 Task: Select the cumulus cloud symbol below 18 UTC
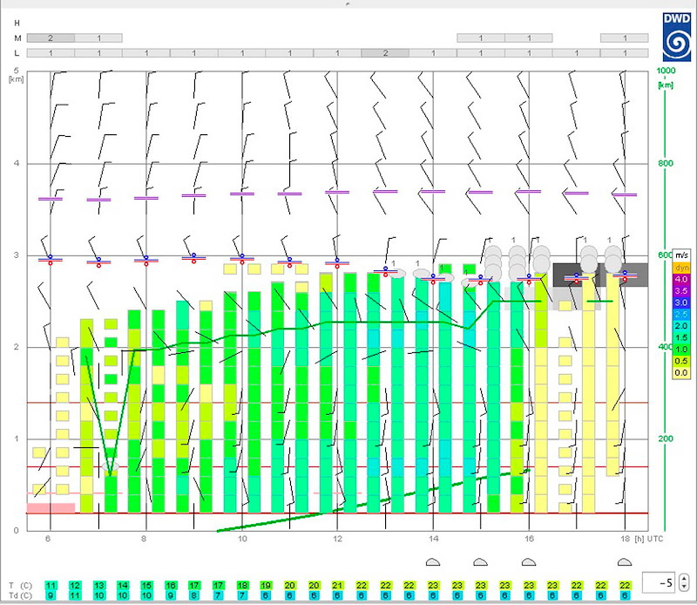point(625,562)
